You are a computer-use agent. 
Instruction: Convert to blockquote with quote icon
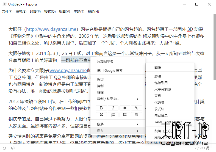(x=101, y=115)
